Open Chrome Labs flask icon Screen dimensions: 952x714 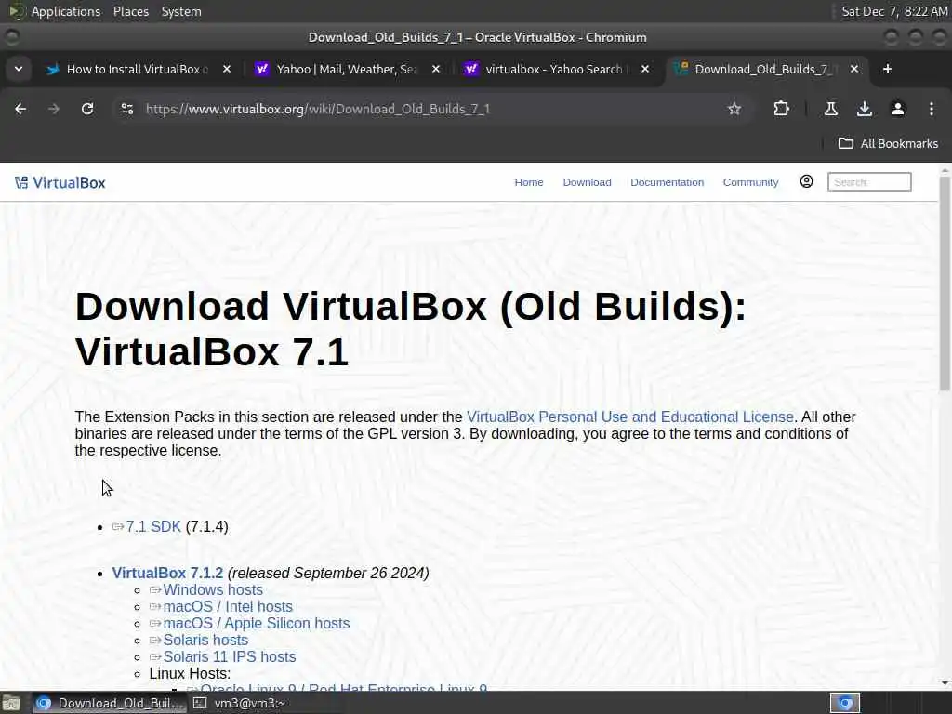(831, 109)
